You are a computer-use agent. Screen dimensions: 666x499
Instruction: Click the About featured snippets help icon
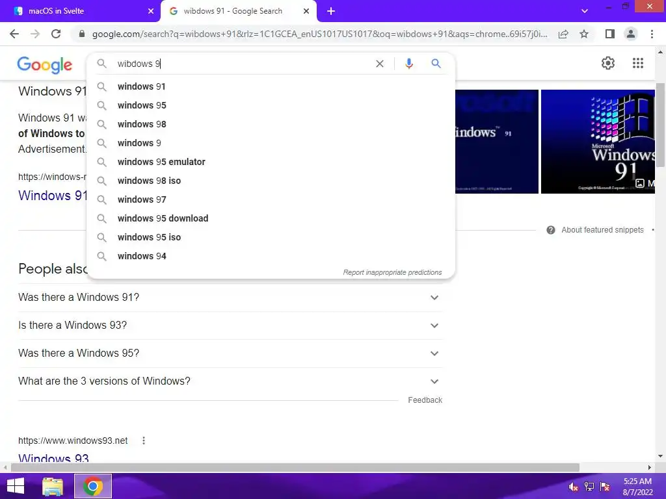[551, 230]
